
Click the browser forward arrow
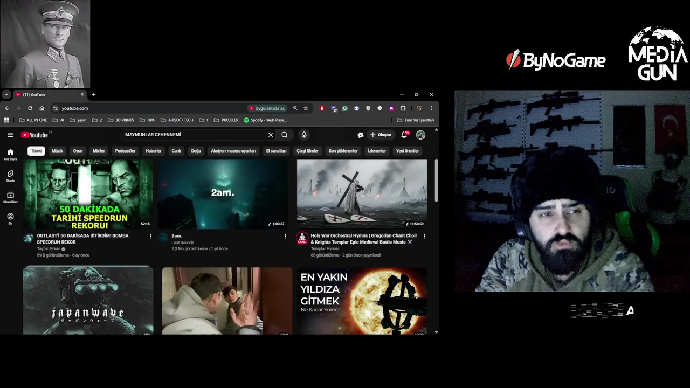point(18,108)
